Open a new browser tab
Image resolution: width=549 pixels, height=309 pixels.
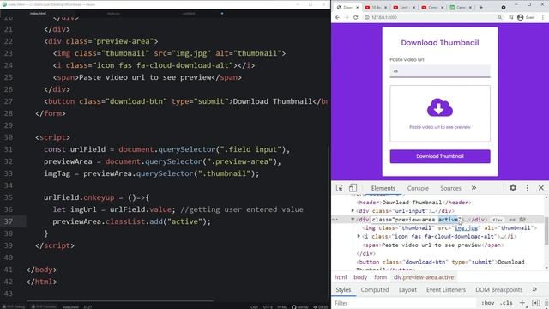pos(481,7)
